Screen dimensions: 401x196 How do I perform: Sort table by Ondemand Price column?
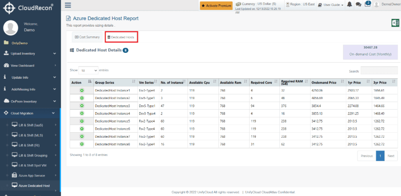coord(328,82)
